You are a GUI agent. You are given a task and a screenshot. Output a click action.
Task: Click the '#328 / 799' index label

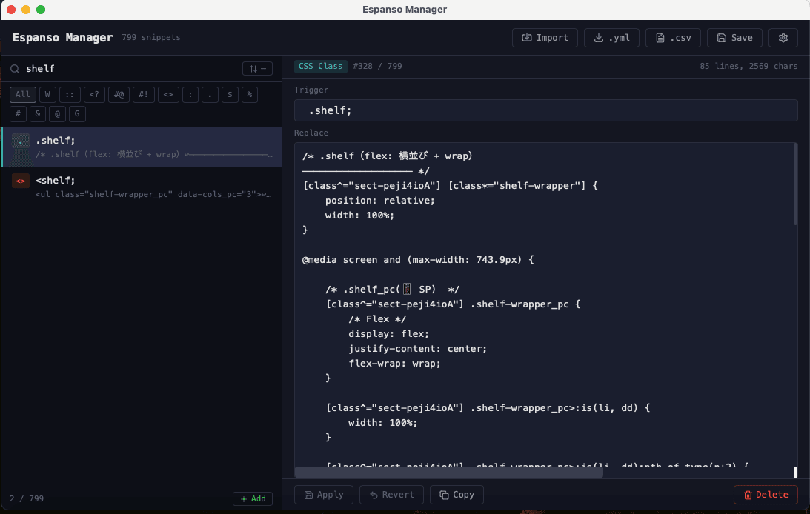pos(377,66)
